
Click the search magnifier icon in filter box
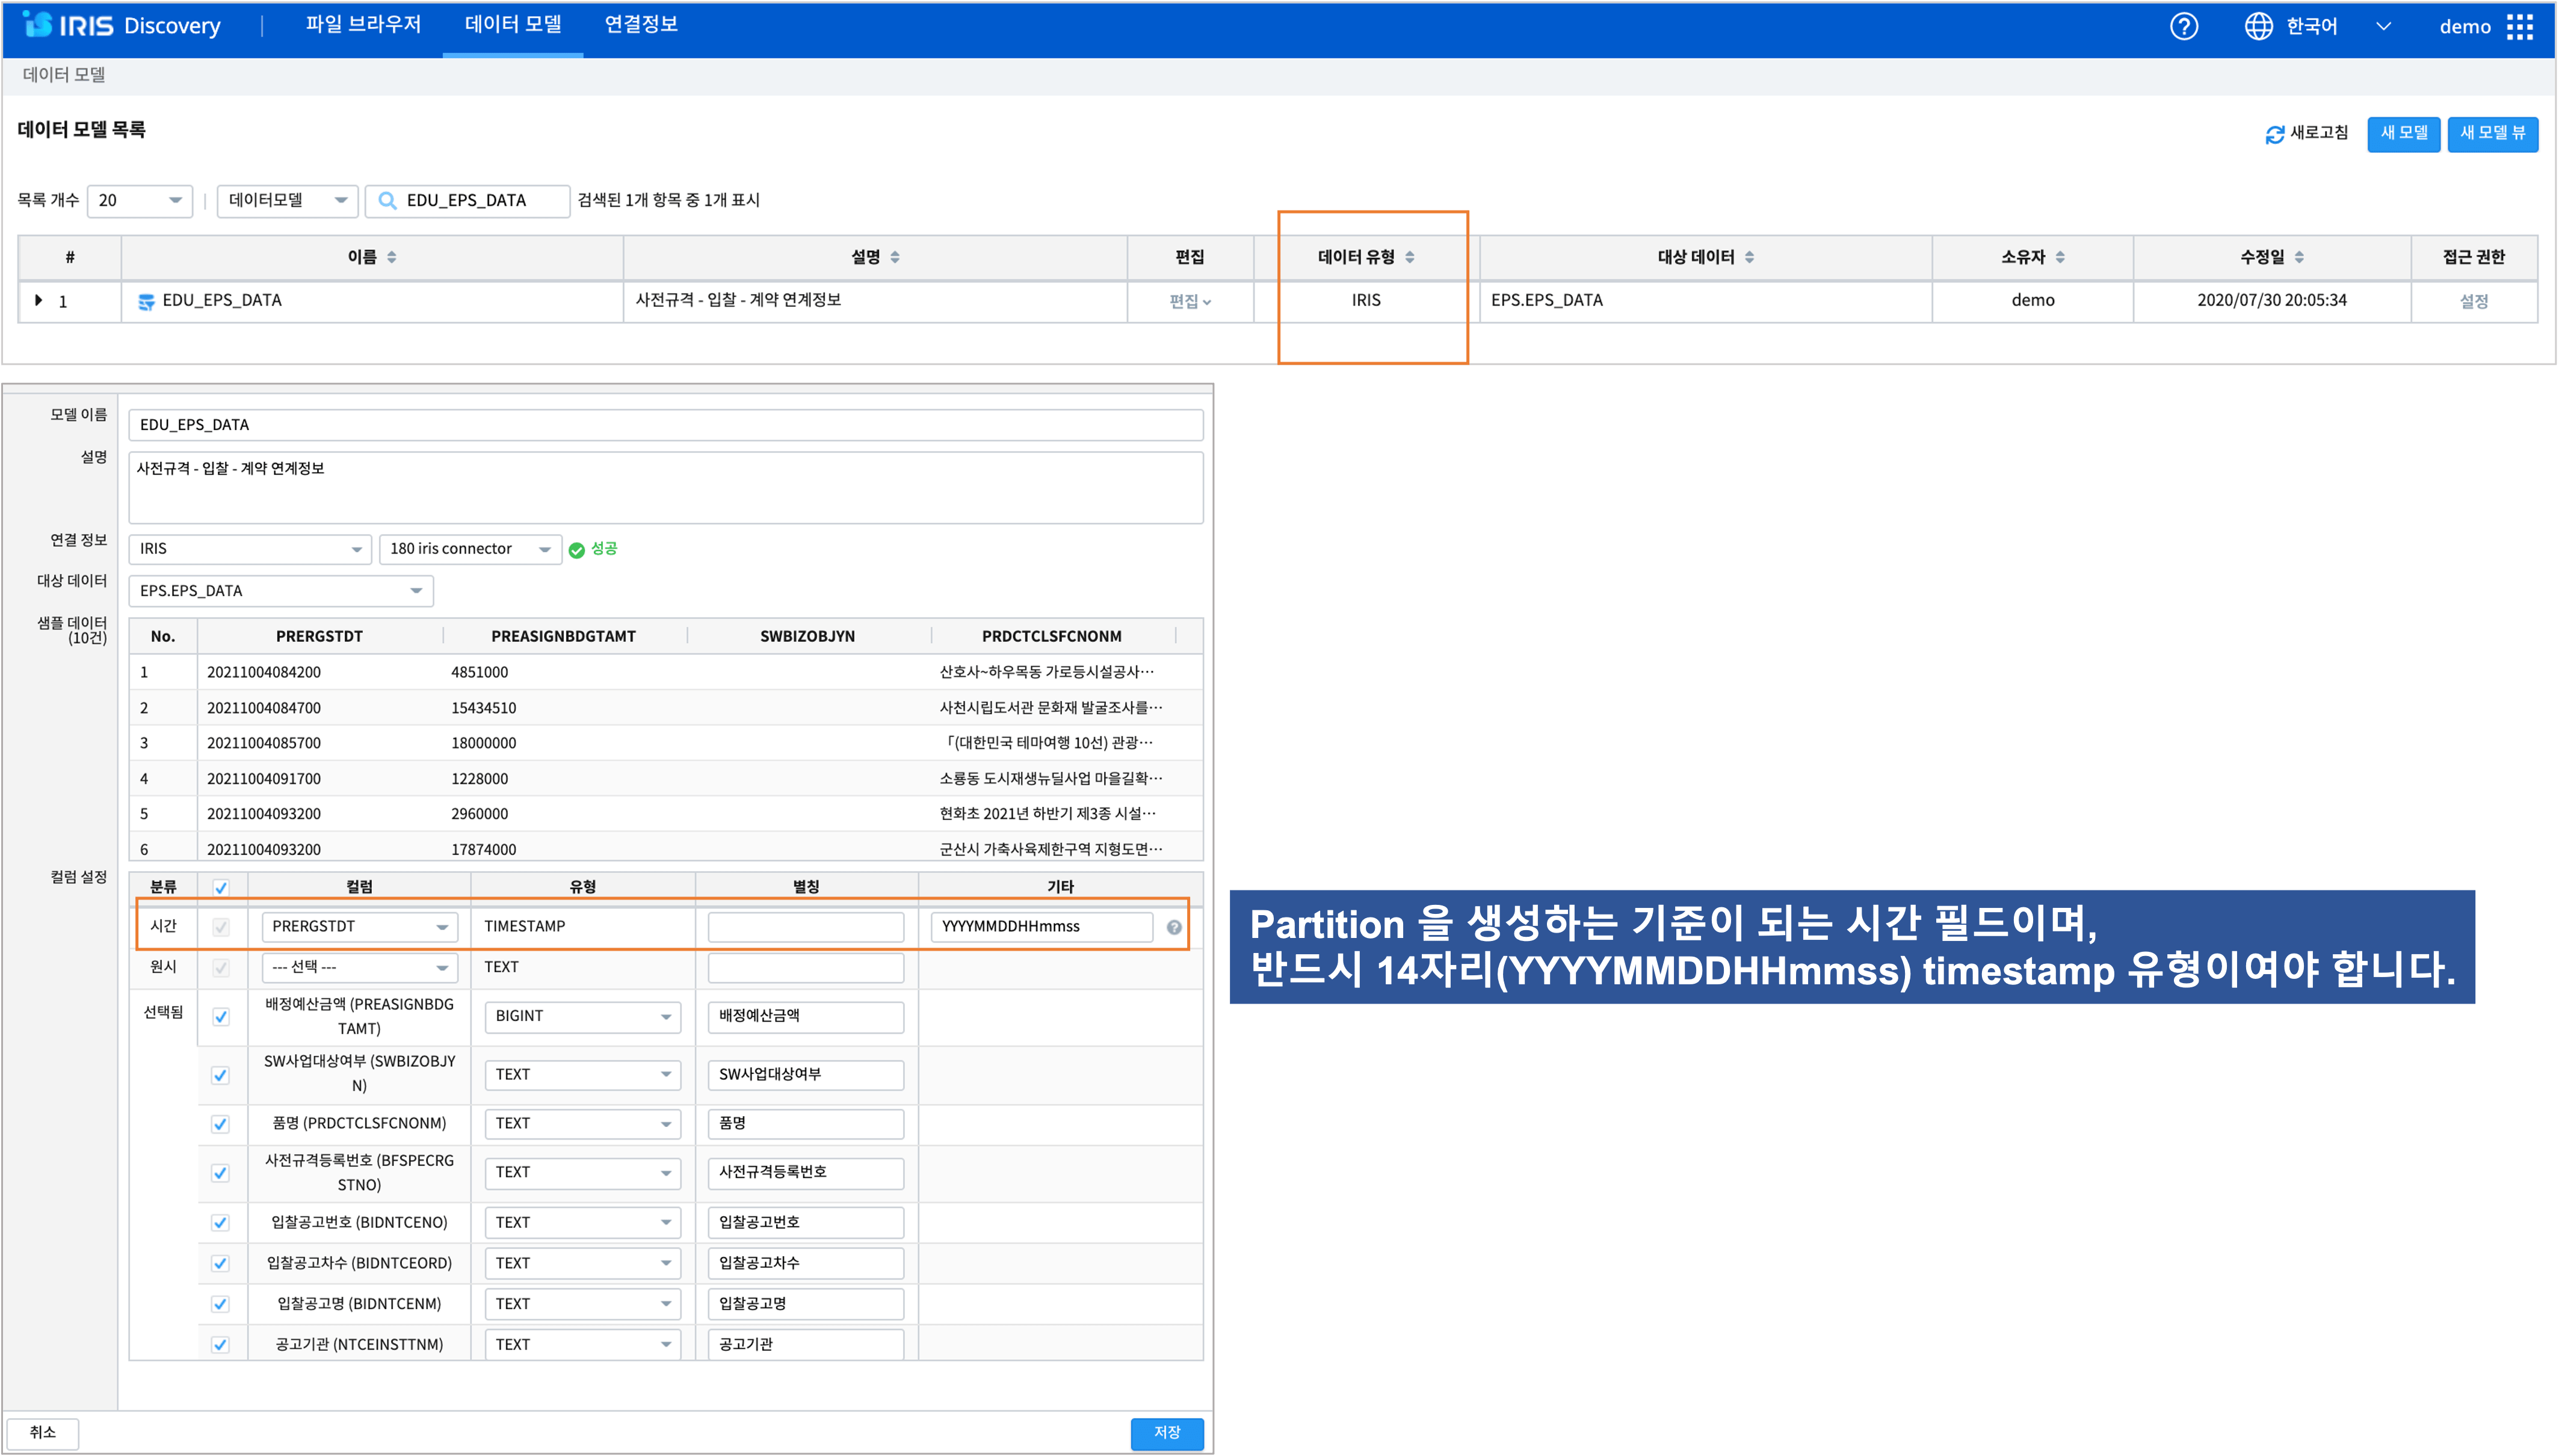click(388, 200)
